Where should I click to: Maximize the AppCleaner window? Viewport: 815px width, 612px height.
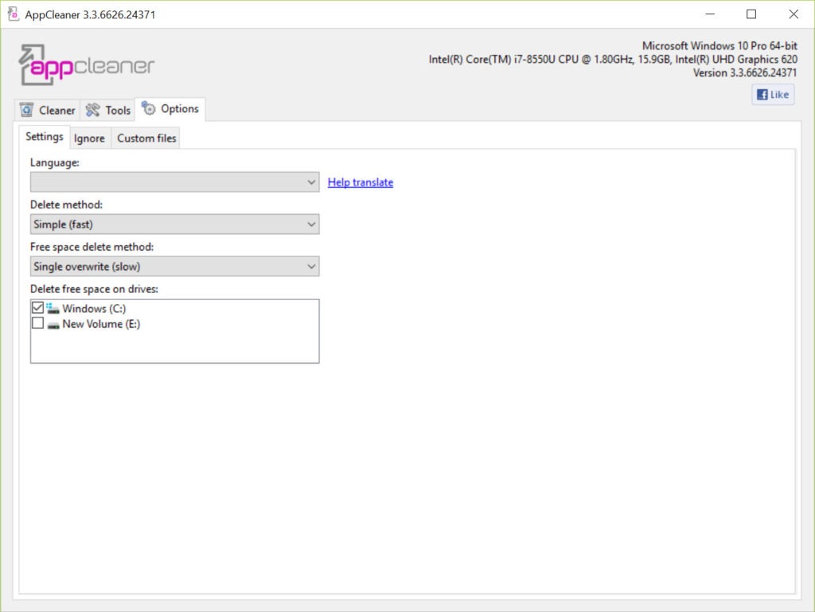click(751, 14)
